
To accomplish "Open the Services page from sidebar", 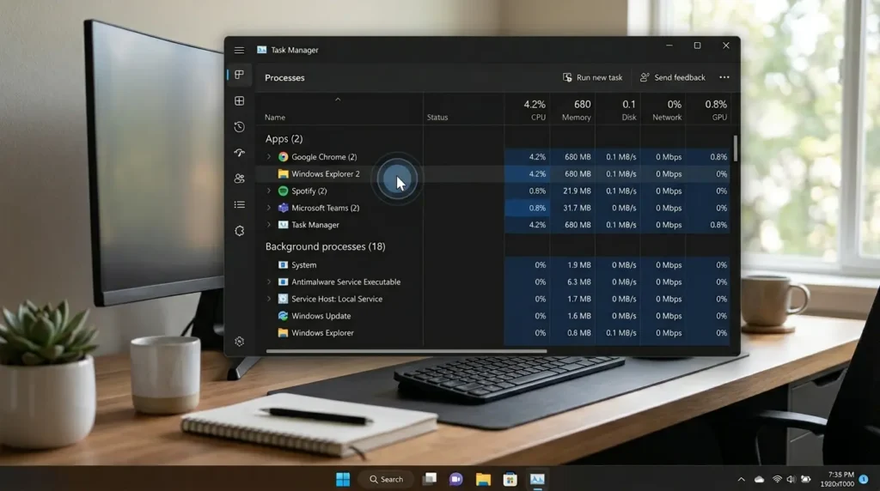I will (239, 230).
